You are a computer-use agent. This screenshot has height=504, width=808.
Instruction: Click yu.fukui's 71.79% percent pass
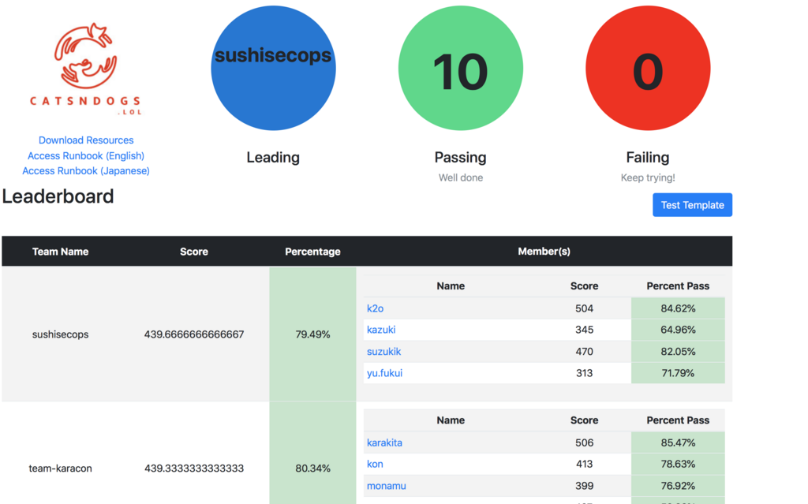click(x=678, y=373)
